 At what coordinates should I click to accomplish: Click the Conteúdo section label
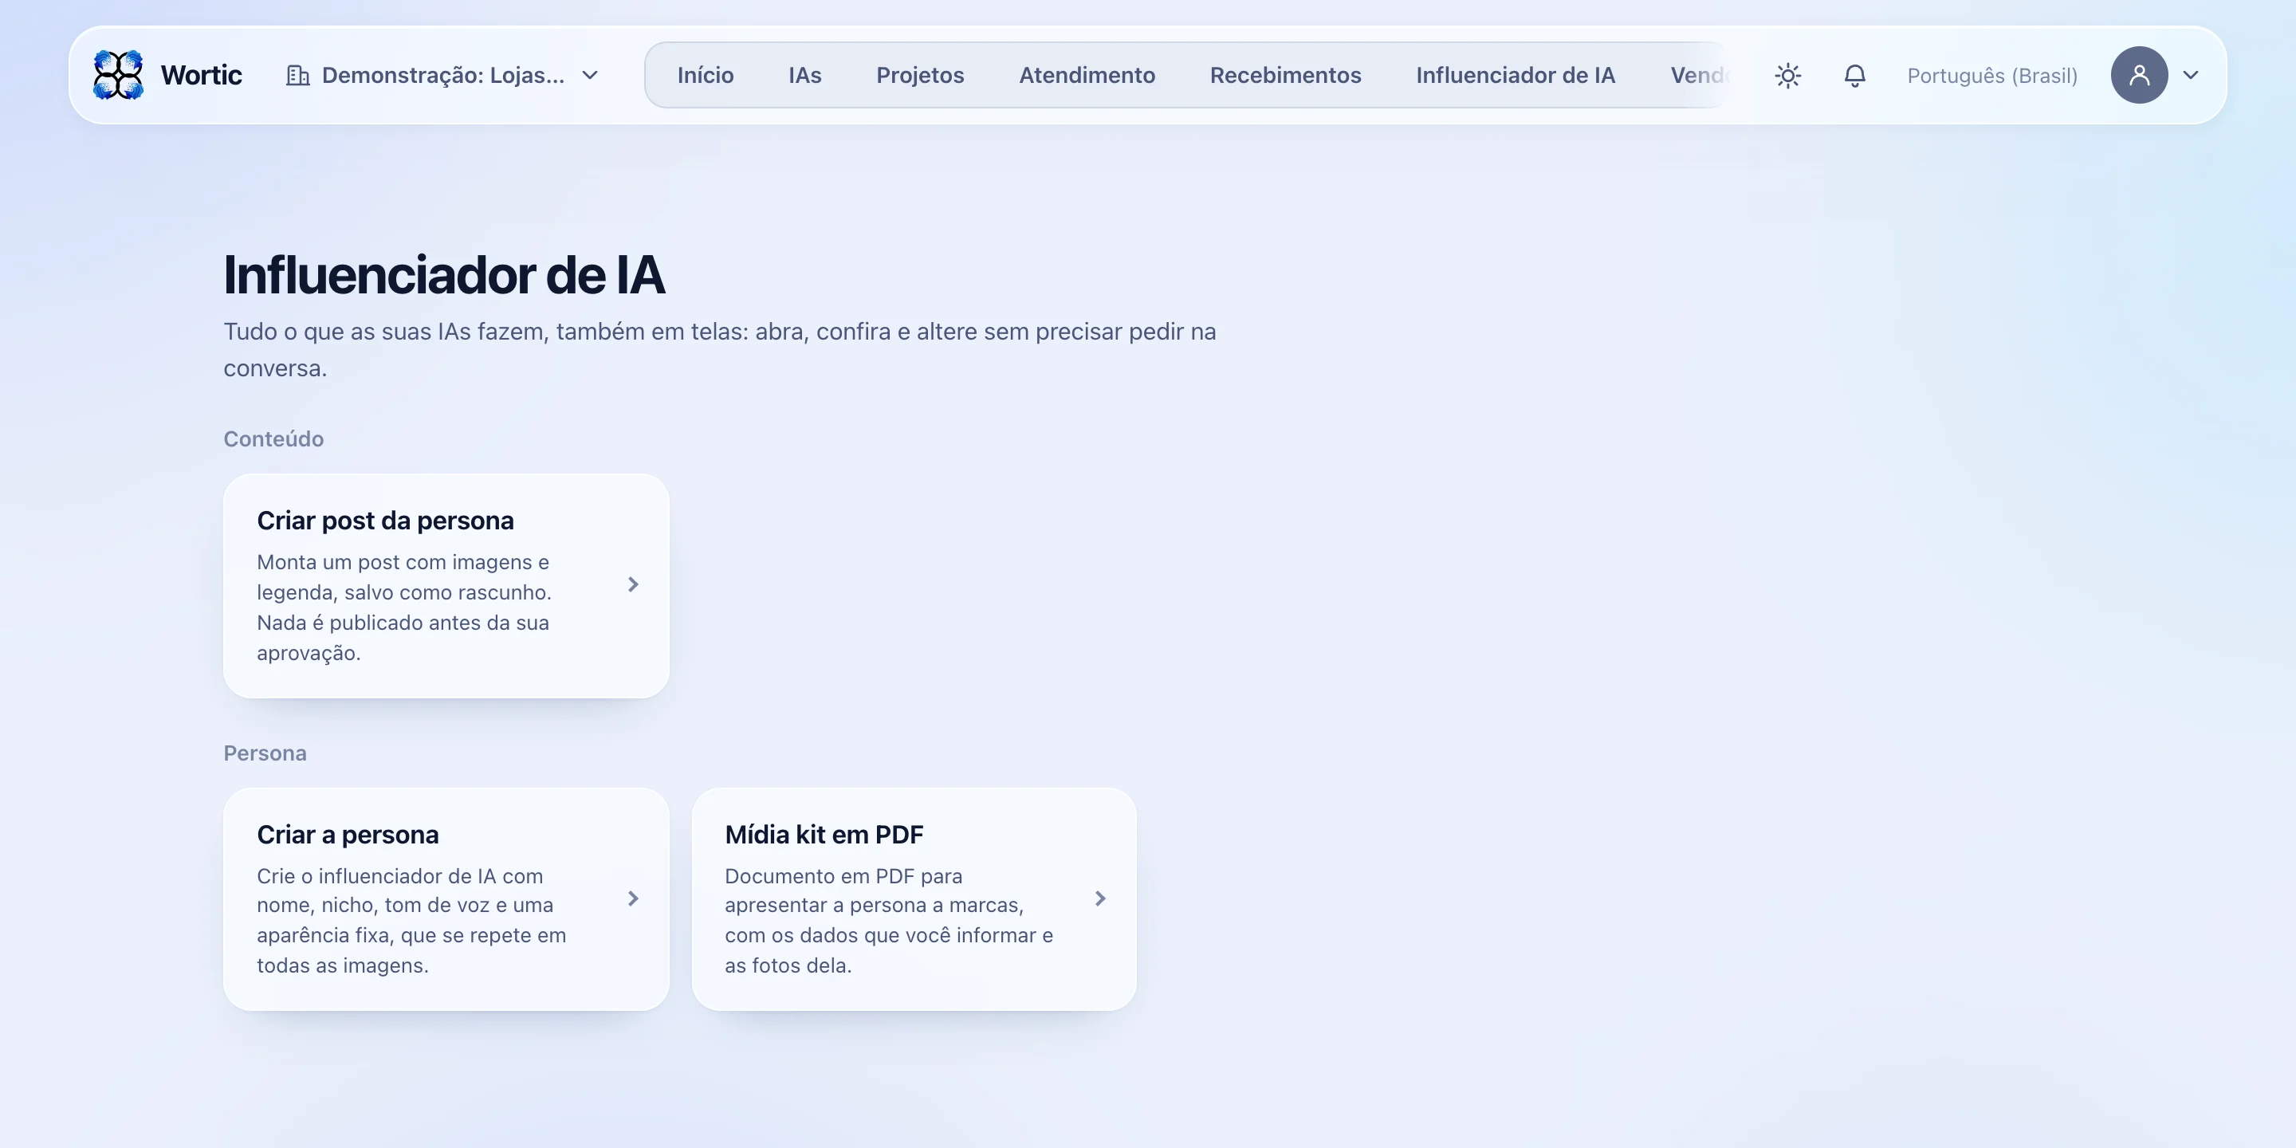[273, 439]
